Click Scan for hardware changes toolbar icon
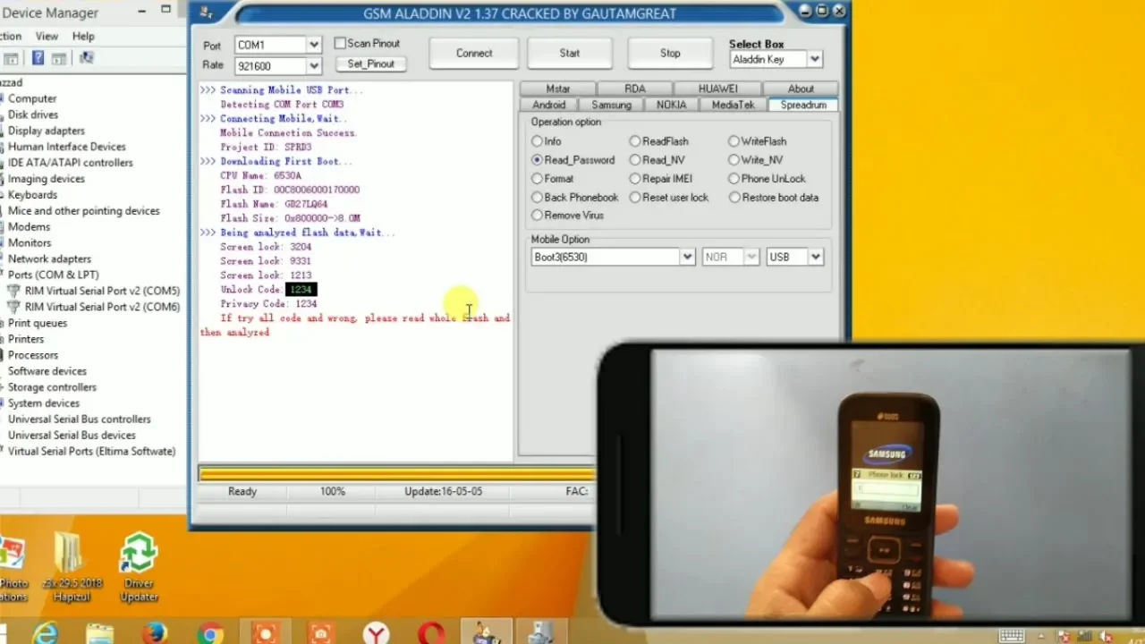 click(x=86, y=58)
